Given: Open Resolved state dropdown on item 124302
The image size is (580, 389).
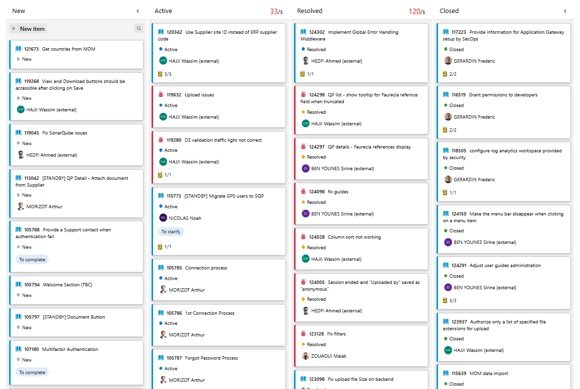Looking at the screenshot, I should (316, 49).
